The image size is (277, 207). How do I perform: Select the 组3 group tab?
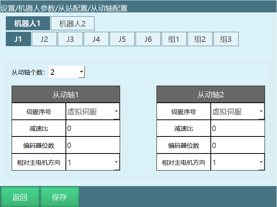(x=226, y=39)
